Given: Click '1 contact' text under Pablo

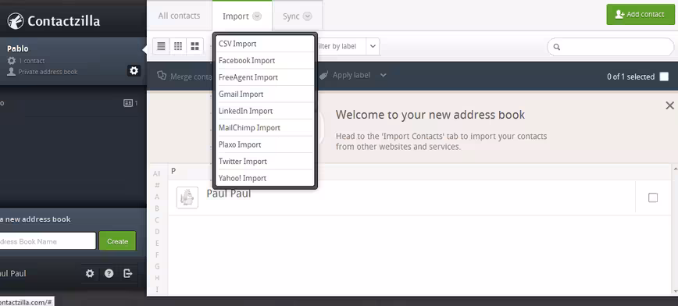Looking at the screenshot, I should (x=31, y=61).
